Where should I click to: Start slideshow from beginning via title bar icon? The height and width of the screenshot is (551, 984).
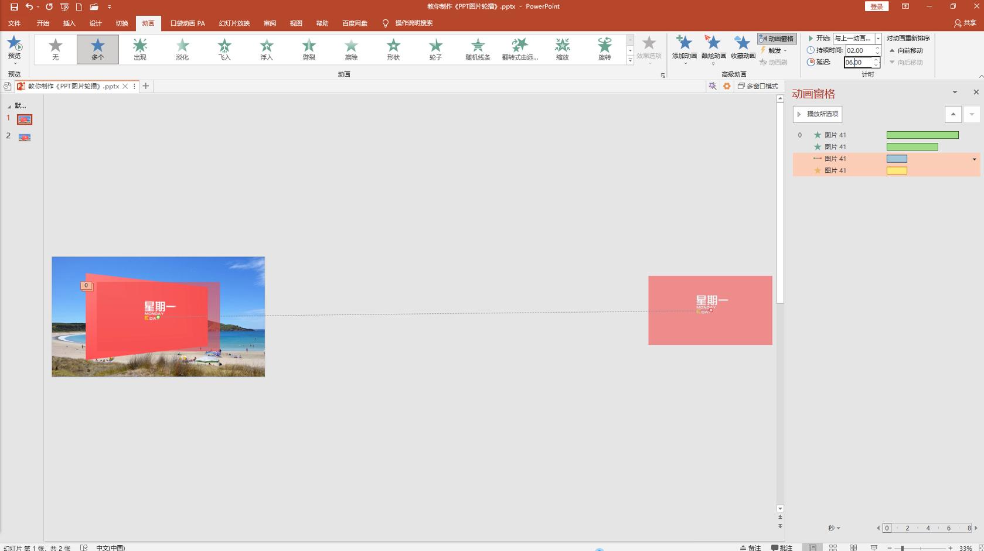(x=64, y=7)
